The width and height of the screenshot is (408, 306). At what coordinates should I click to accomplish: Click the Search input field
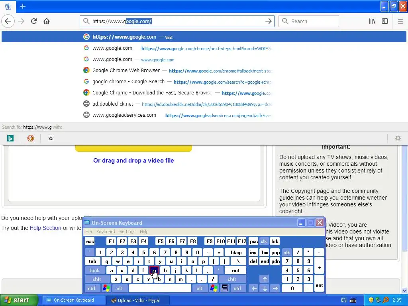point(309,22)
